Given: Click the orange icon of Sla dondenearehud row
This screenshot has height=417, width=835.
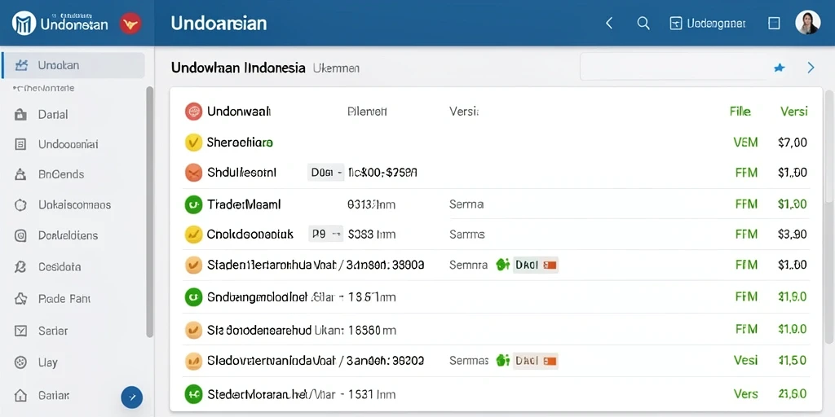Looking at the screenshot, I should coord(193,330).
